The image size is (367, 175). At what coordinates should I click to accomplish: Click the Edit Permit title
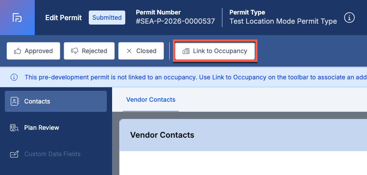pos(63,18)
